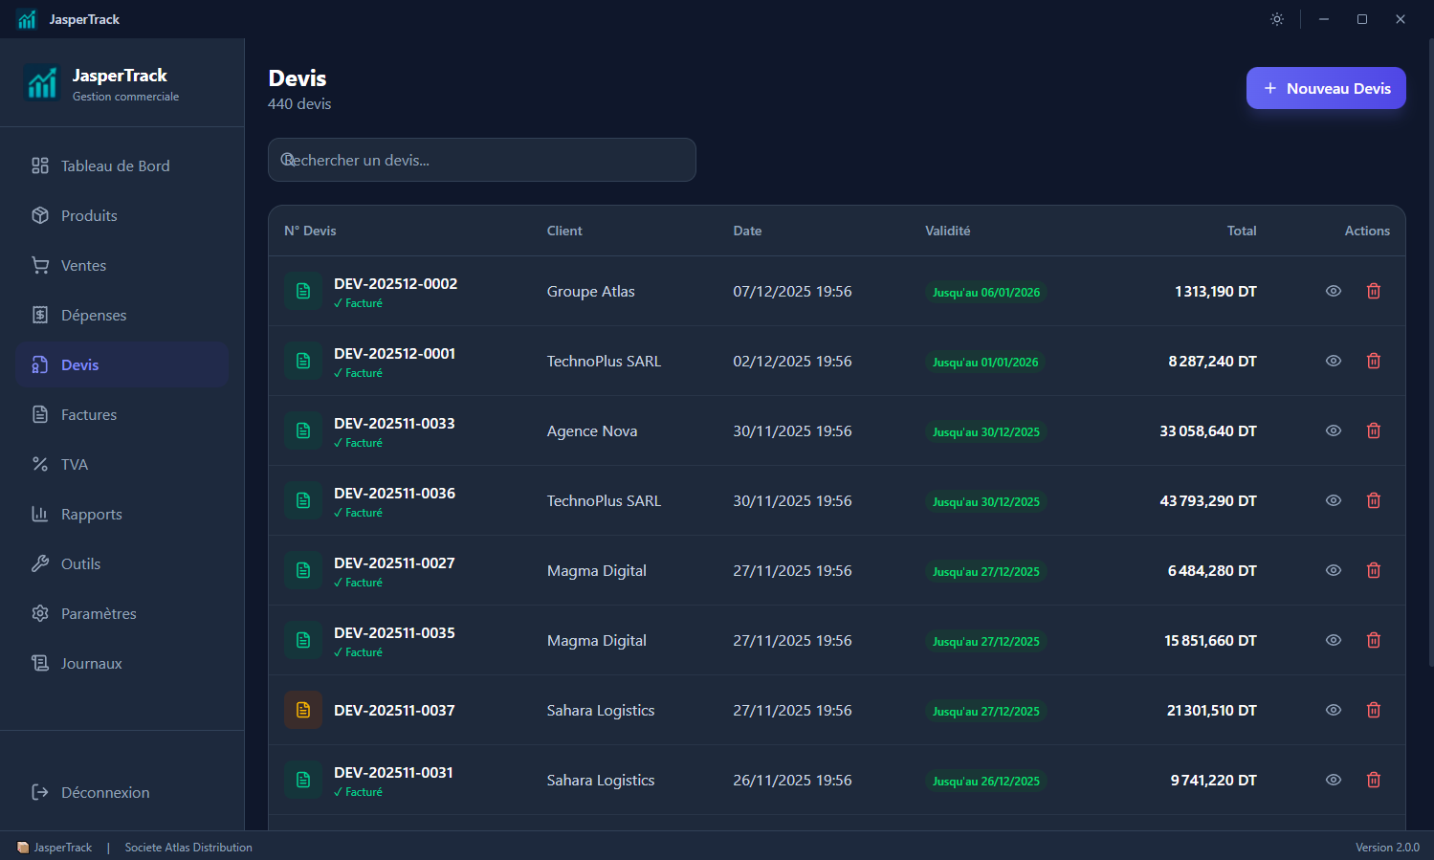1434x860 pixels.
Task: Delete the Sahara Logistics quote DEV-202511-0031
Action: 1374,780
